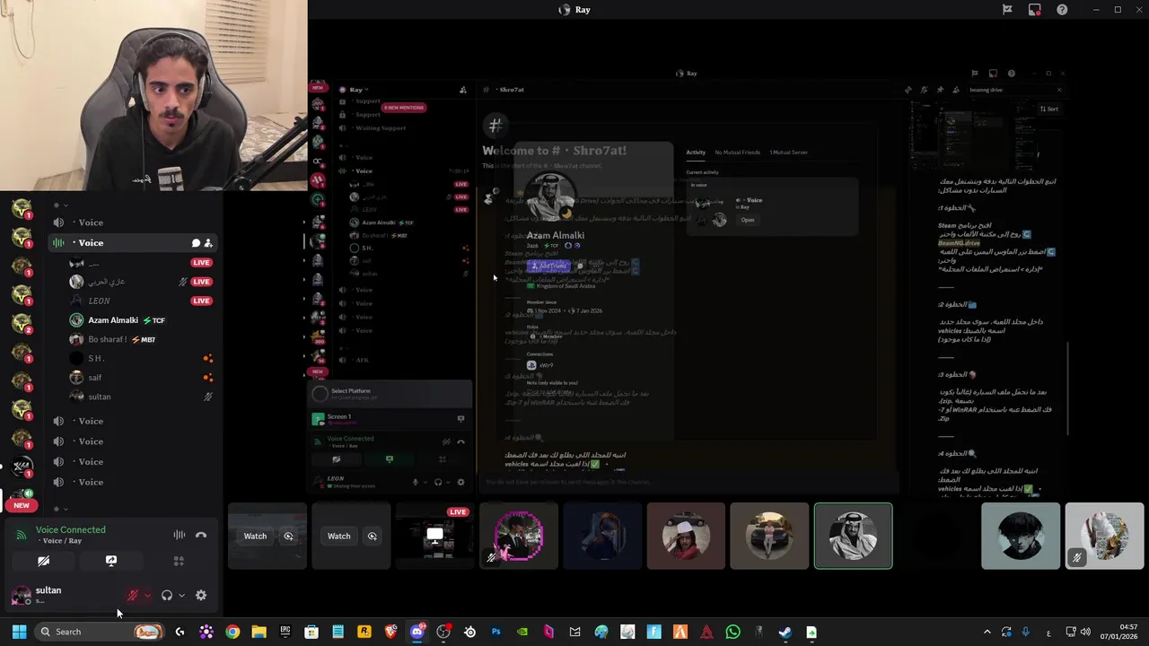Viewport: 1149px width, 646px height.
Task: Open Brave browser from the taskbar
Action: [390, 632]
